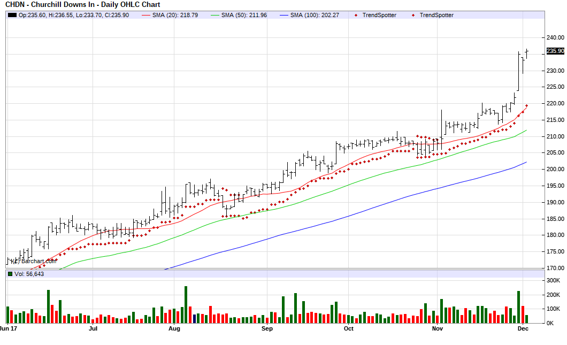Image resolution: width=567 pixels, height=345 pixels.
Task: Click the first TrendSpotter legend diamond
Action: [x=356, y=15]
